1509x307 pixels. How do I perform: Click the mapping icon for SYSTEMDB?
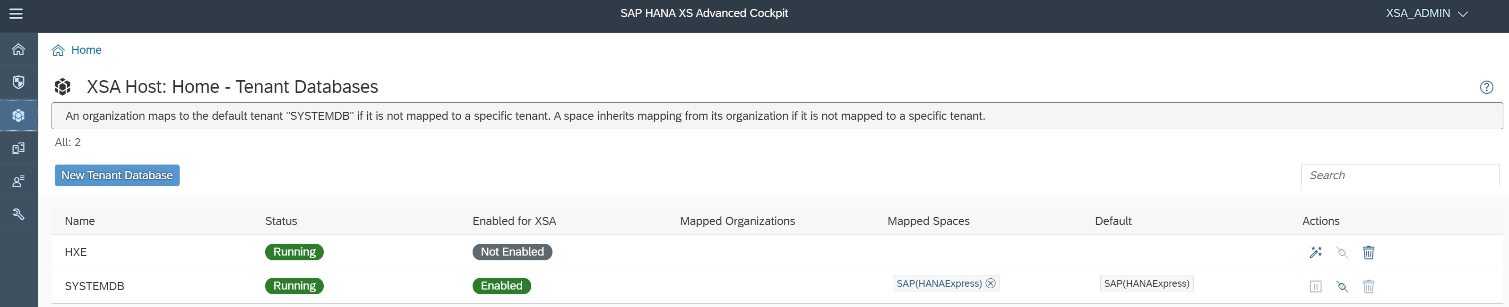[x=1342, y=287]
